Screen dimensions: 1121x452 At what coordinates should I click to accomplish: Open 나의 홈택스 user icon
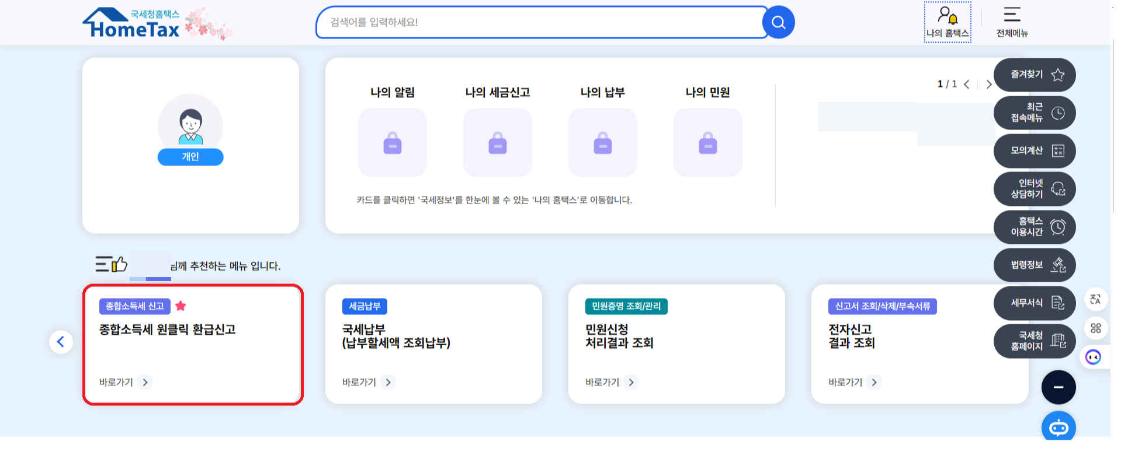click(948, 22)
